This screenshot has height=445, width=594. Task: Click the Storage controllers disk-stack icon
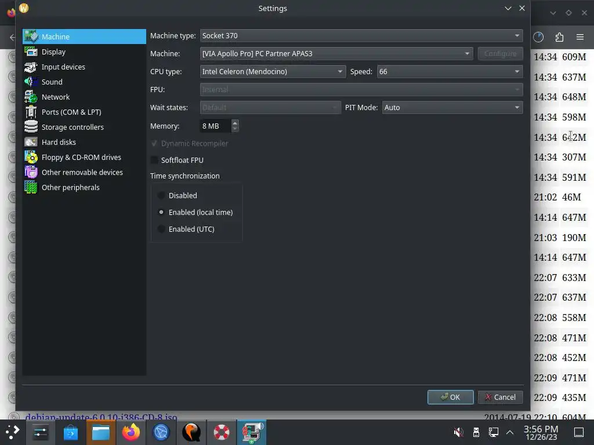31,127
